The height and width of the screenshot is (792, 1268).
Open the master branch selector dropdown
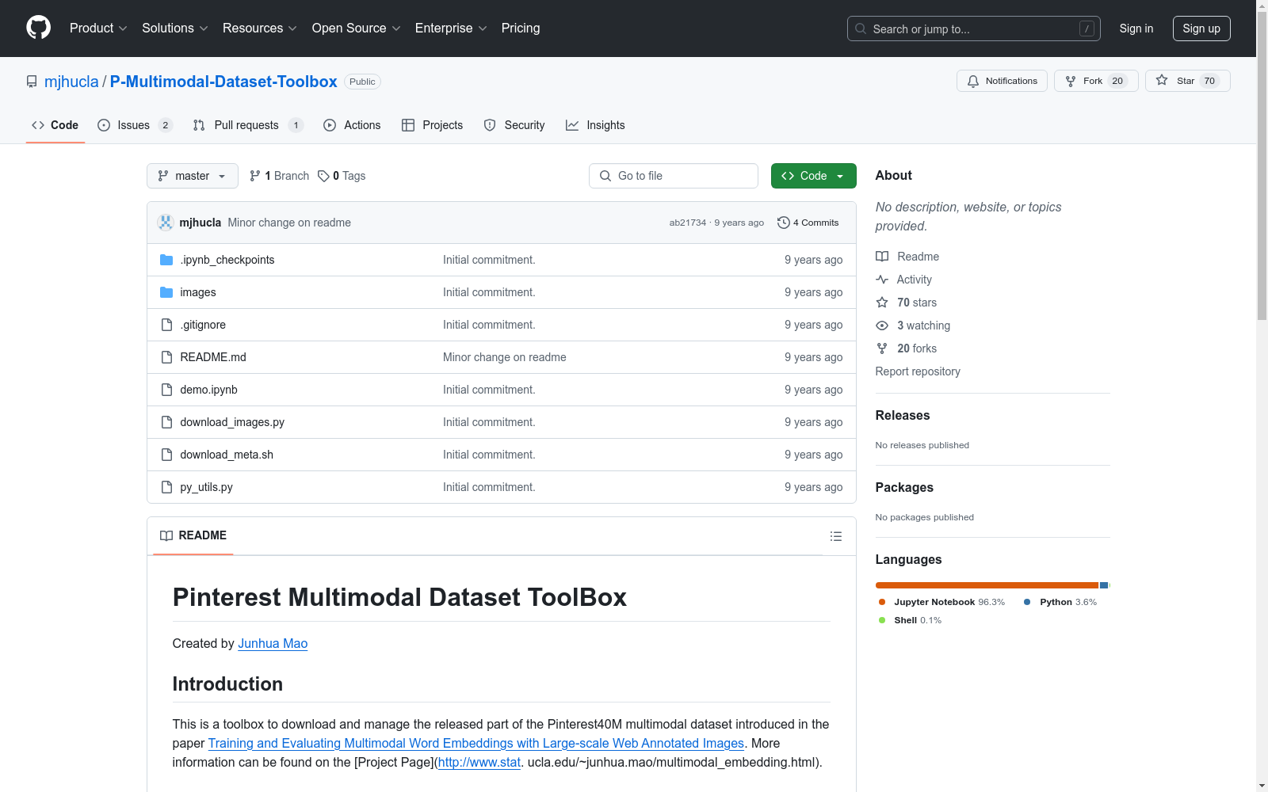193,176
